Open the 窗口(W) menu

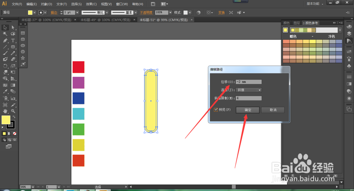coord(122,4)
